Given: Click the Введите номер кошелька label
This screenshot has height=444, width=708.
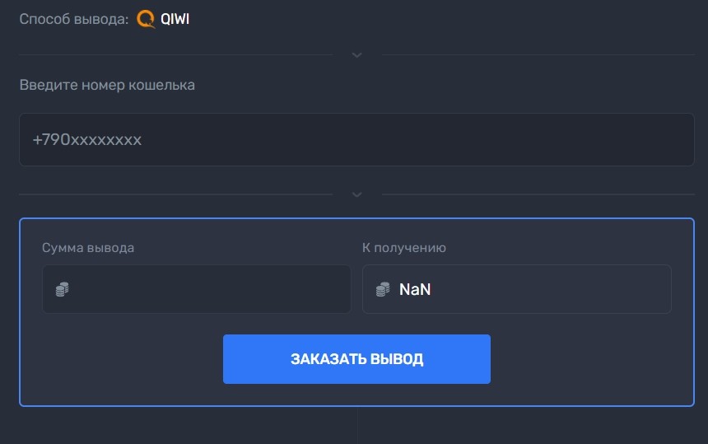Looking at the screenshot, I should tap(107, 85).
